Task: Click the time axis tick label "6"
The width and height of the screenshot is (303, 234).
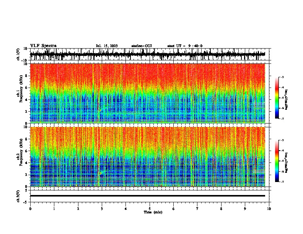Action: tap(174, 209)
